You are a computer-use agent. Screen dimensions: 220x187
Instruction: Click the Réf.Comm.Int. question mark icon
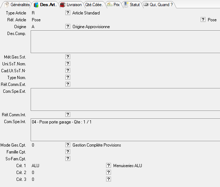pos(68,114)
